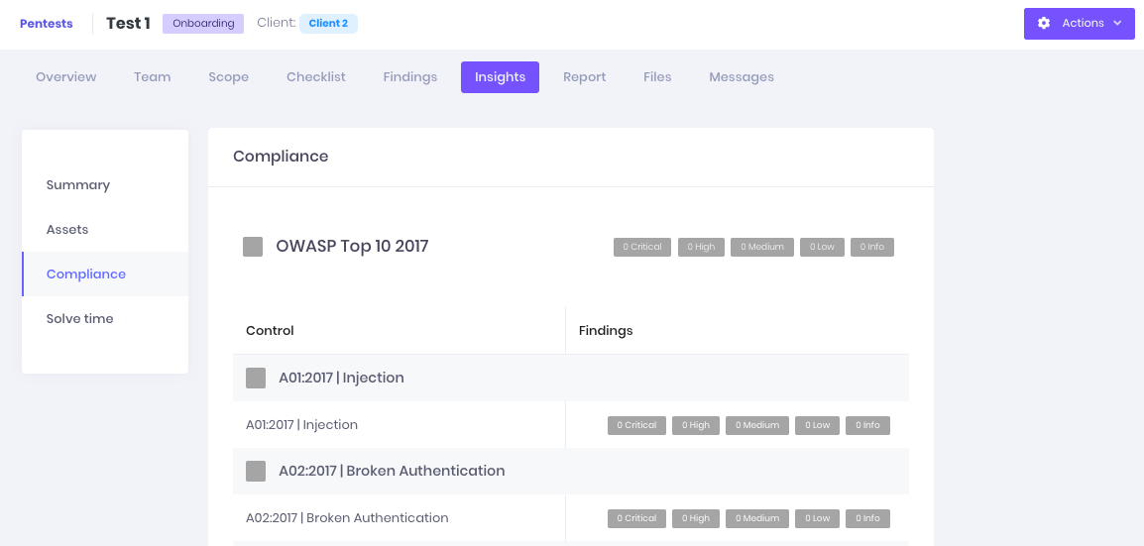Click 0 High badge in Injection row
The image size is (1144, 546).
click(696, 426)
